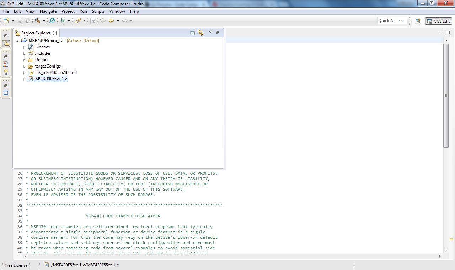Go to last edit location arrow

click(x=103, y=21)
